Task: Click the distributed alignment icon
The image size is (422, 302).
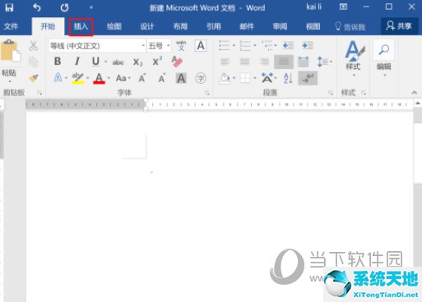Action: tap(304, 62)
